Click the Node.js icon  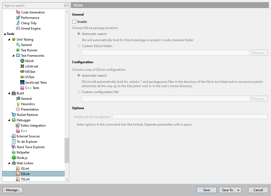pyautogui.click(x=14, y=158)
